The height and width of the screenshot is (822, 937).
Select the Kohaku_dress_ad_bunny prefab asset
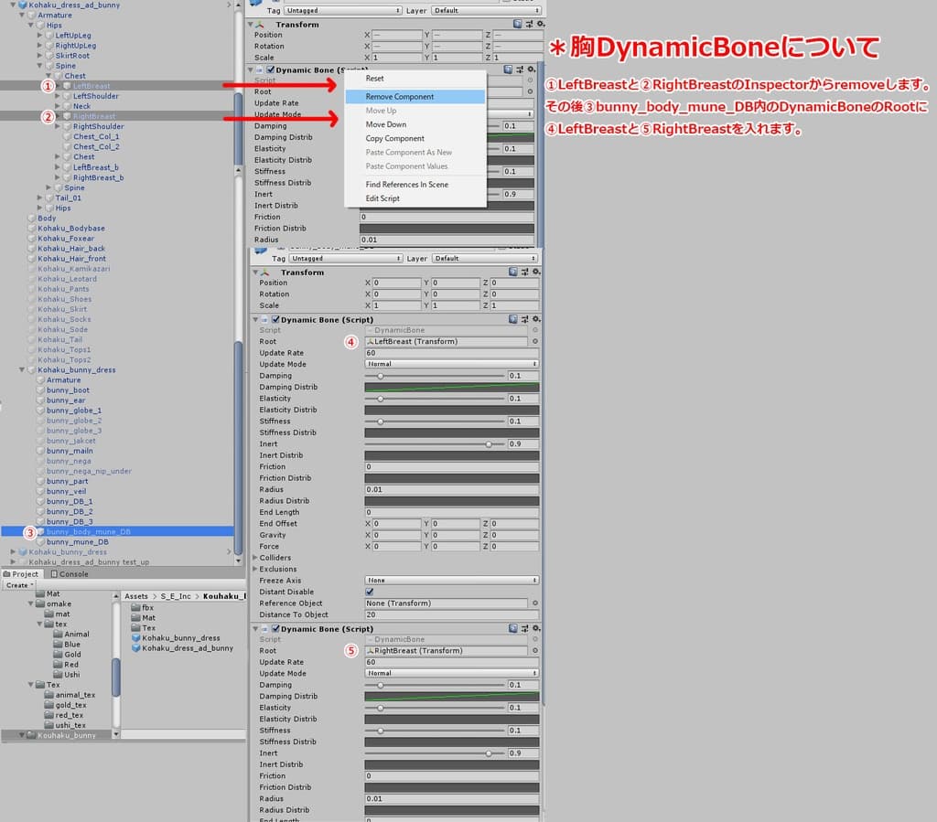pyautogui.click(x=182, y=647)
